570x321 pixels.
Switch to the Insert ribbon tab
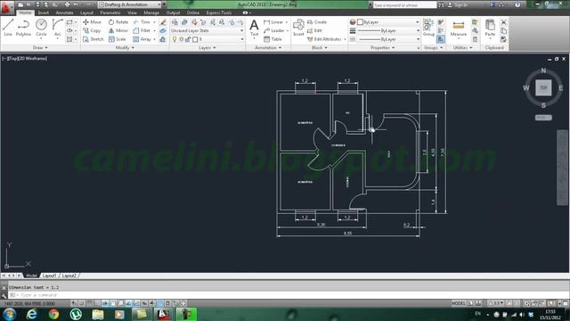pos(44,12)
